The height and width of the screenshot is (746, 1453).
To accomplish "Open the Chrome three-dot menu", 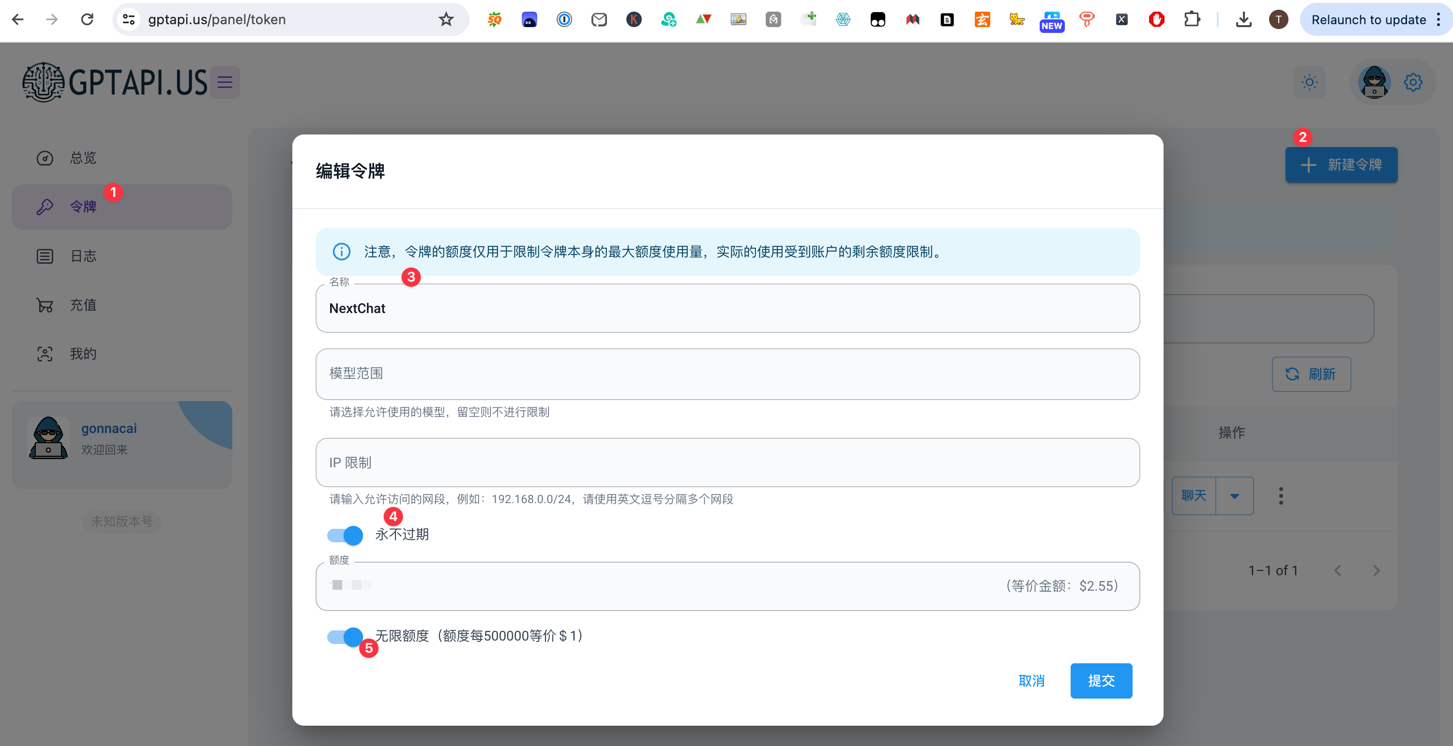I will tap(1438, 20).
